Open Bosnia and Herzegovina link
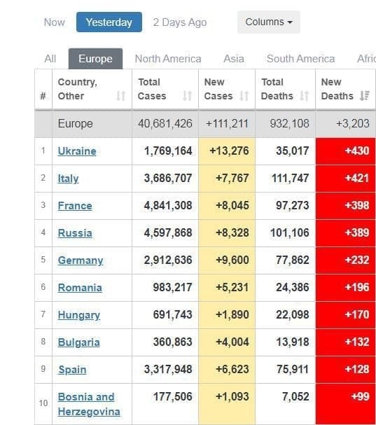 point(89,404)
